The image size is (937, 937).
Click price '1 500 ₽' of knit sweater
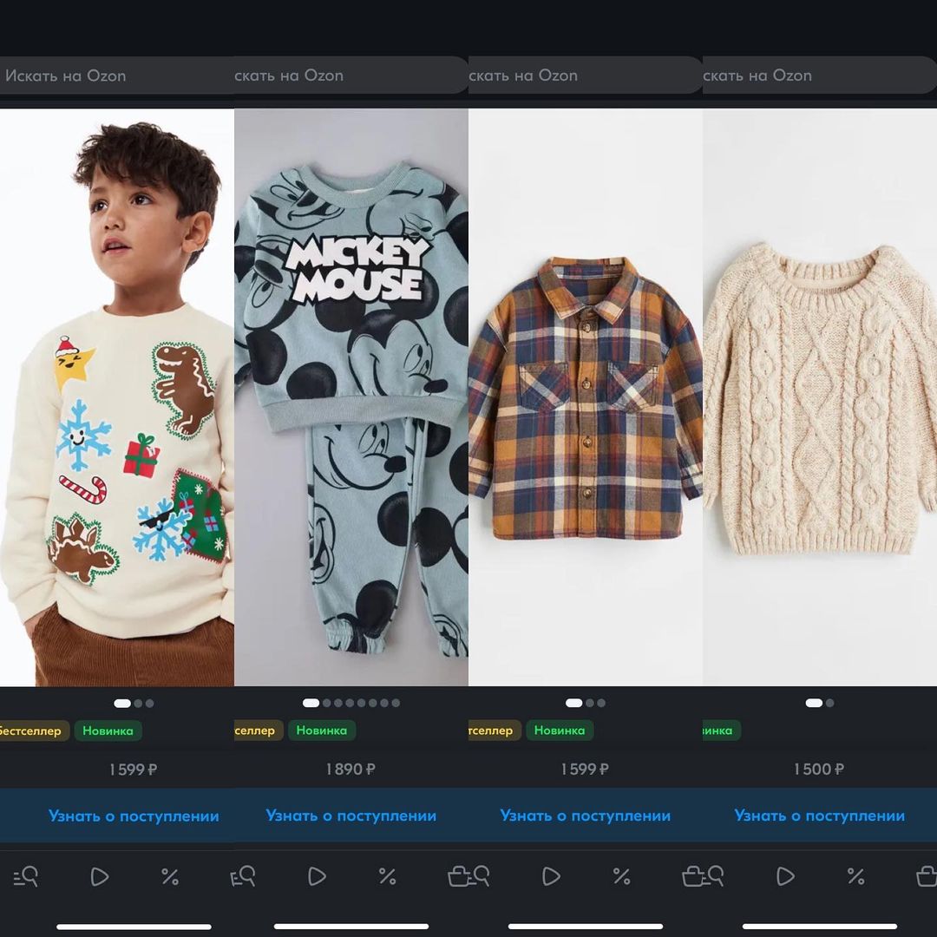point(819,769)
